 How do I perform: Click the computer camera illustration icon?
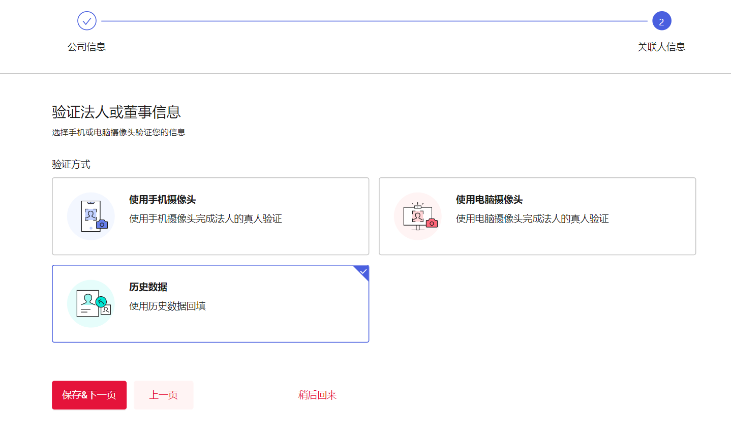[418, 216]
